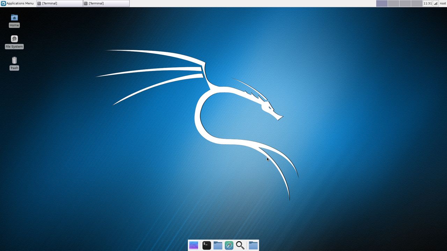Open the Application Finder magnifier icon
447x251 pixels.
coord(240,245)
